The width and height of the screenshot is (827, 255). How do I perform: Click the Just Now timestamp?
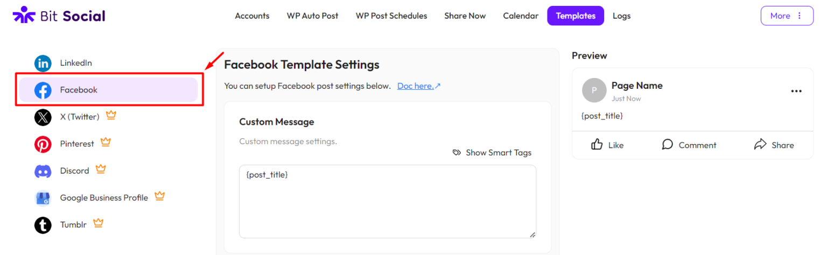[626, 99]
